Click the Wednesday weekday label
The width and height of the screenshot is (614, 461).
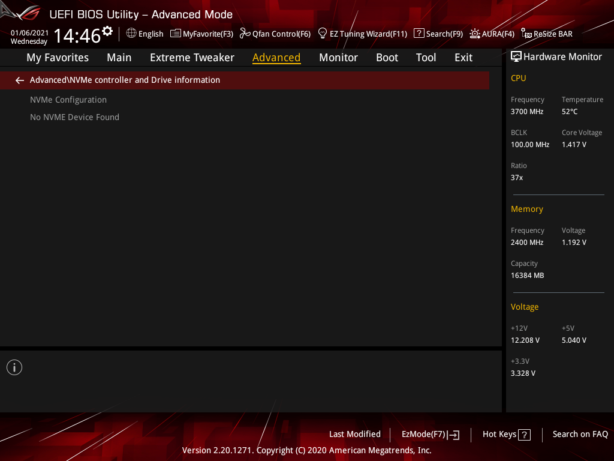point(29,41)
